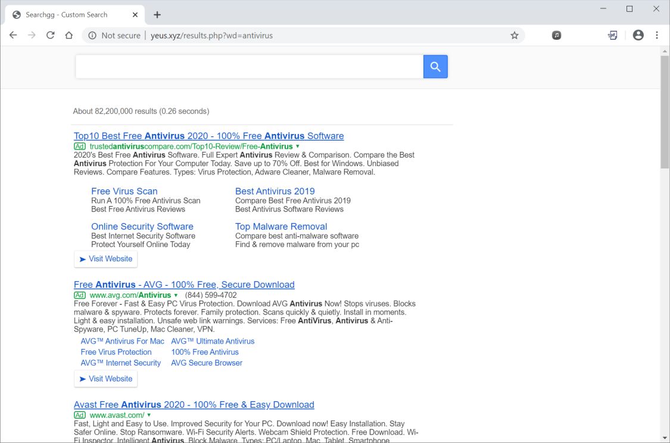This screenshot has width=670, height=443.
Task: Open AVG Internet Security link
Action: pos(120,363)
